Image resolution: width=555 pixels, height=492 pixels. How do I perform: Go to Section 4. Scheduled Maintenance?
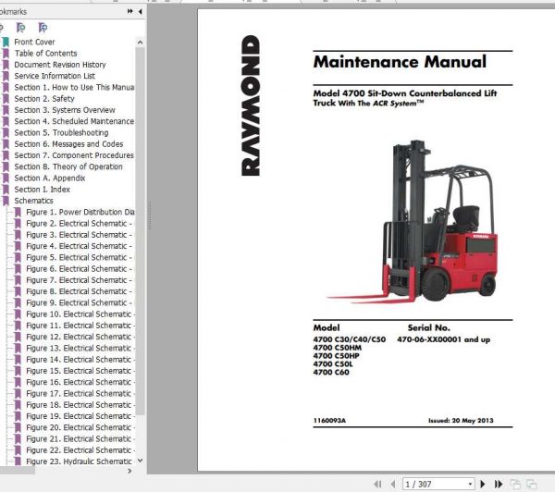pos(74,121)
